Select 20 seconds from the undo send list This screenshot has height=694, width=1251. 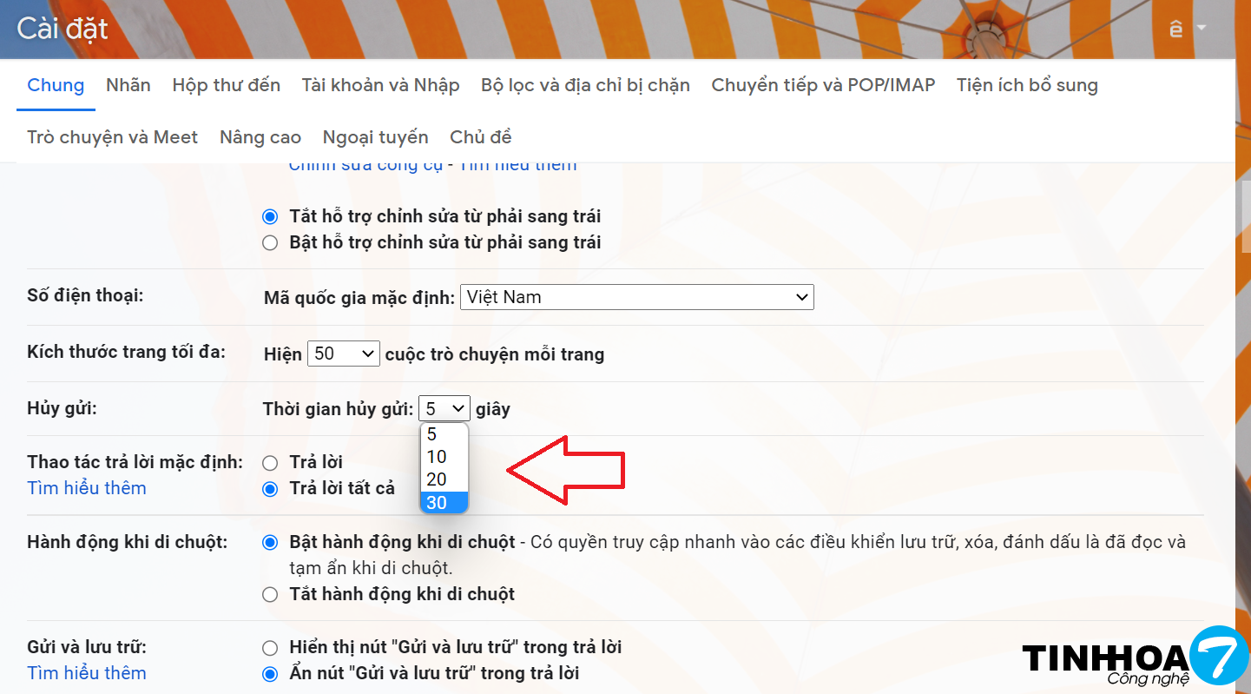point(444,479)
